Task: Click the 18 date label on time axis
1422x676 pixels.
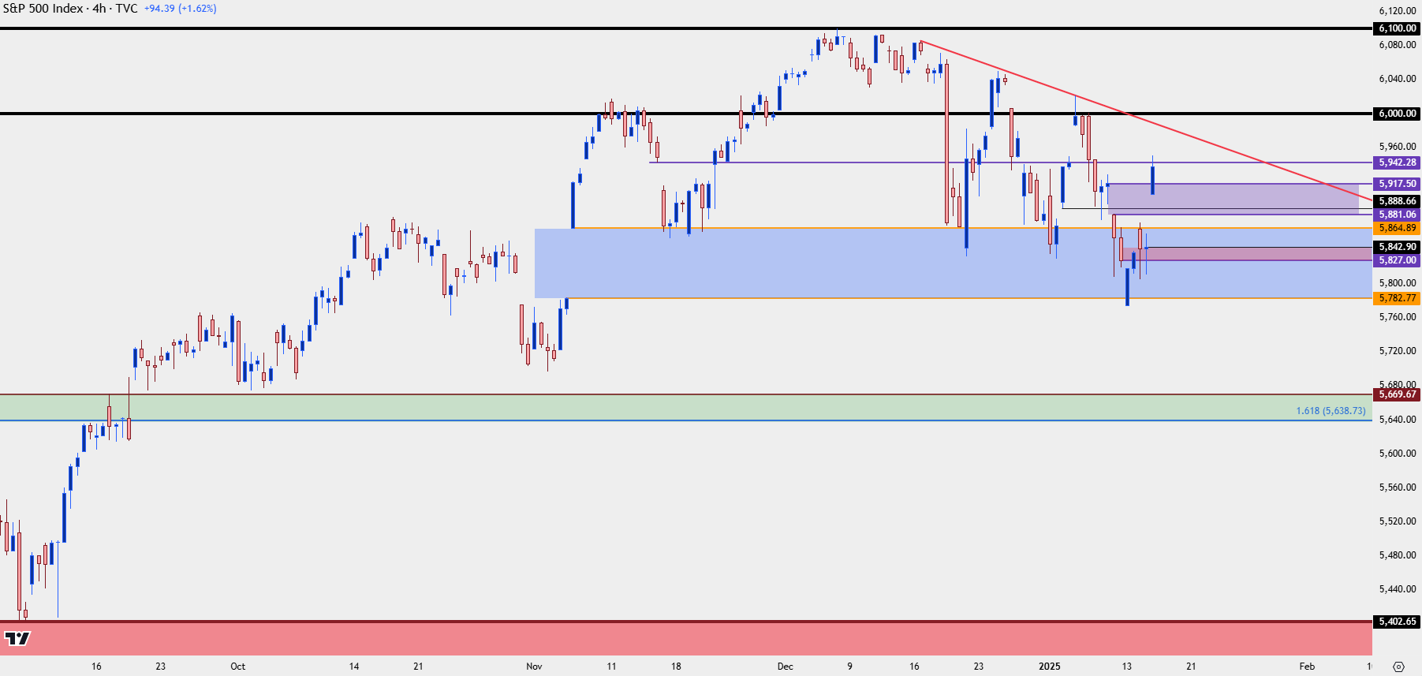Action: 676,667
